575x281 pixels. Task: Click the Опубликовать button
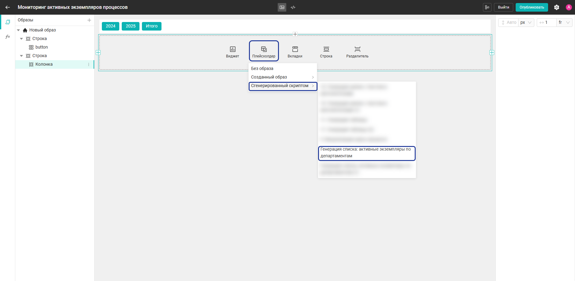(x=532, y=7)
